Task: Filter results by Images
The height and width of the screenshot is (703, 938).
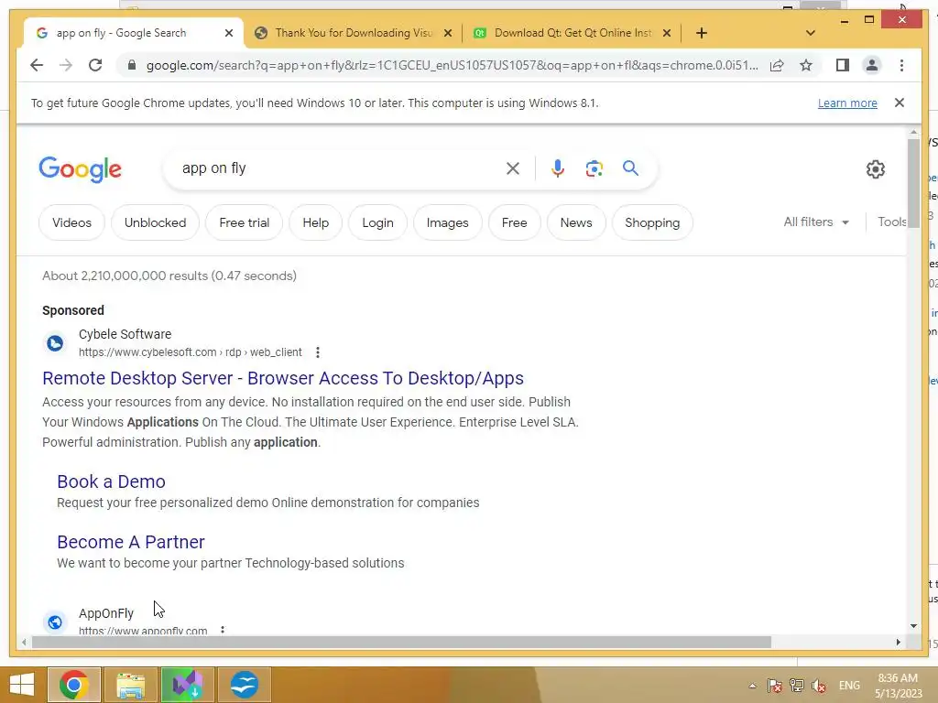Action: pos(447,222)
